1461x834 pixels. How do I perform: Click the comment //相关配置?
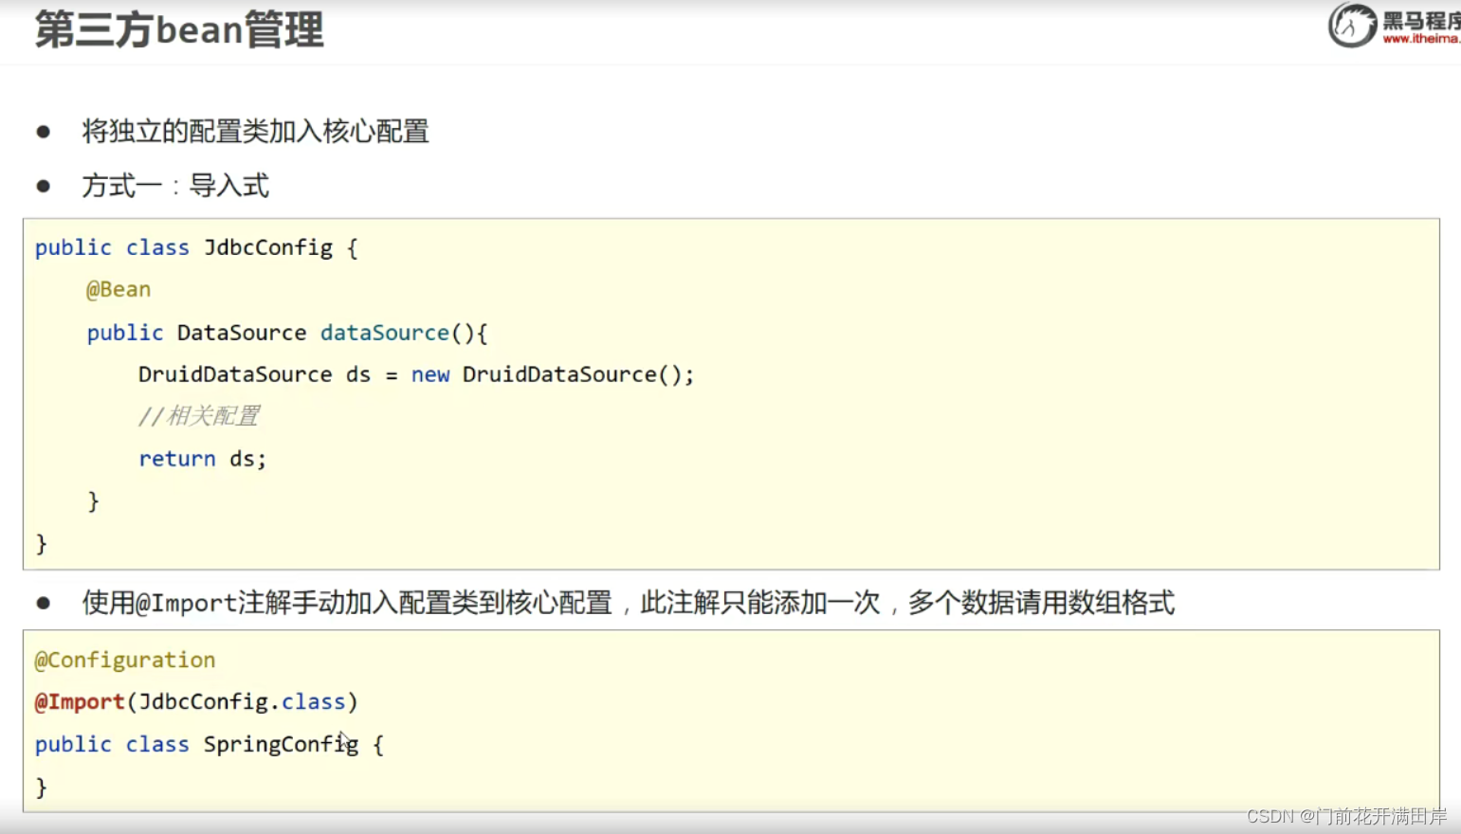pyautogui.click(x=199, y=416)
